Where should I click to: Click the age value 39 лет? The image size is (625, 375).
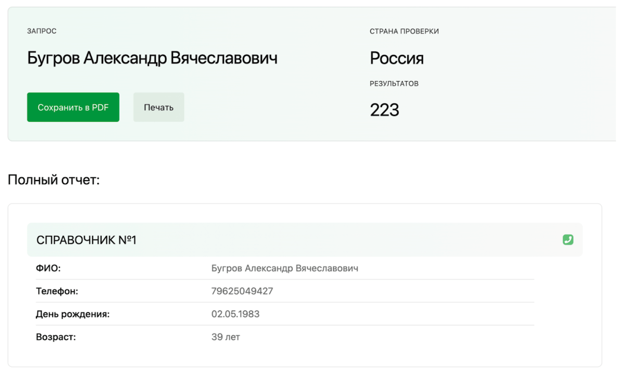226,337
